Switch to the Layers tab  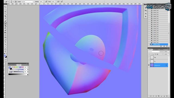(x=150, y=50)
